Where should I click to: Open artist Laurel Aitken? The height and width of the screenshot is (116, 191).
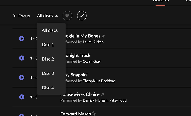tap(93, 42)
